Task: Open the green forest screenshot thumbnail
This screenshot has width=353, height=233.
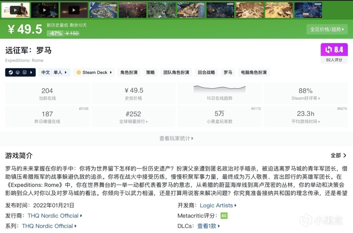Action: (x=162, y=10)
